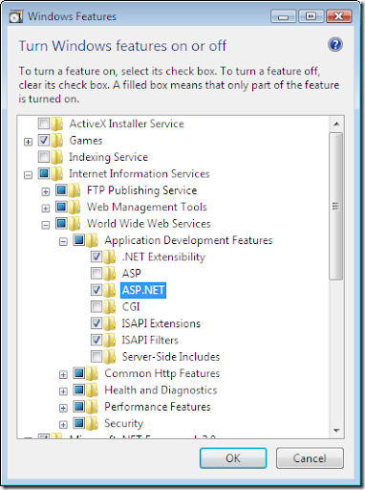Toggle the Security checkbox
Image resolution: width=365 pixels, height=490 pixels.
79,423
